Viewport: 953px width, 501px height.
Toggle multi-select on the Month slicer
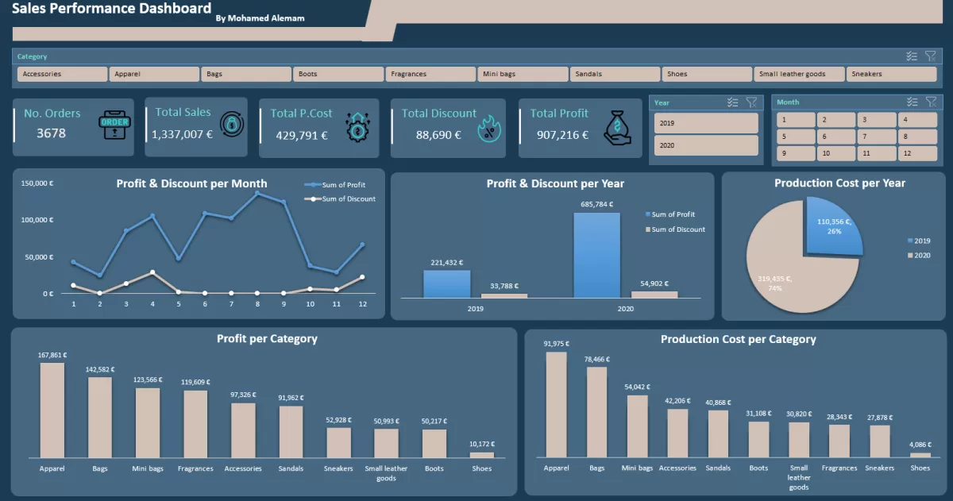[912, 102]
